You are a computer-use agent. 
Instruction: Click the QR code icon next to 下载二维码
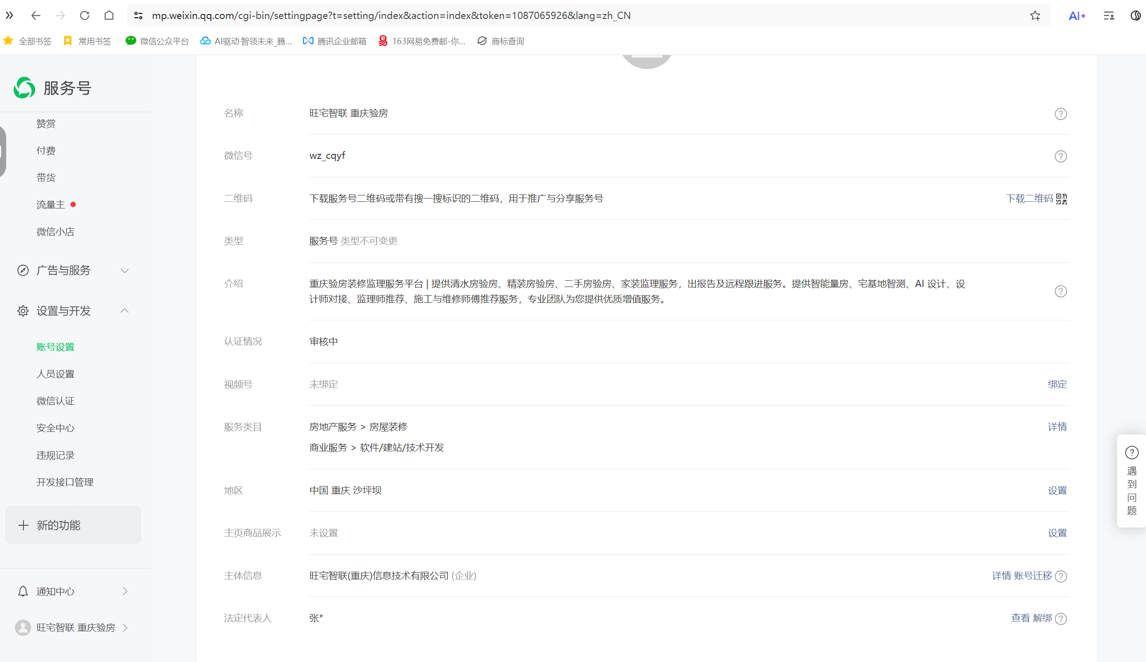(1061, 199)
